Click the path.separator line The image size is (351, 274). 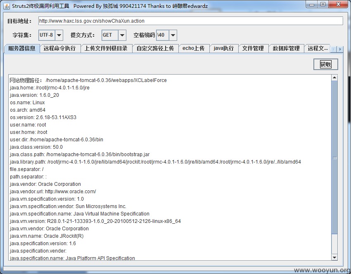[28, 177]
